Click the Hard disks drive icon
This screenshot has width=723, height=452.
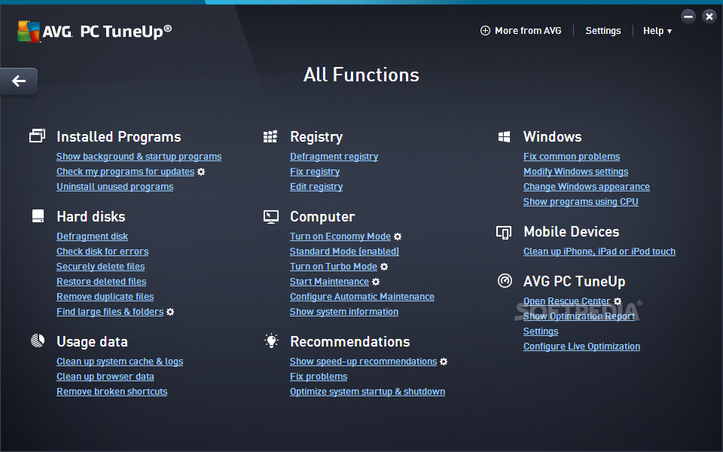pyautogui.click(x=38, y=216)
